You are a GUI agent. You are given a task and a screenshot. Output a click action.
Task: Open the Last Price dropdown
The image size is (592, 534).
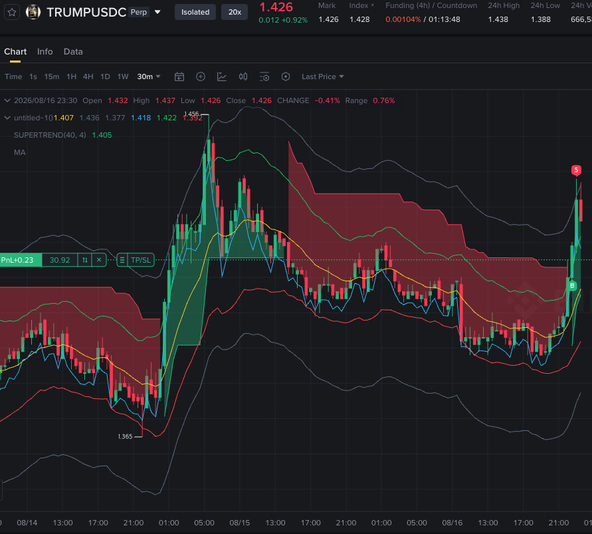tap(323, 76)
